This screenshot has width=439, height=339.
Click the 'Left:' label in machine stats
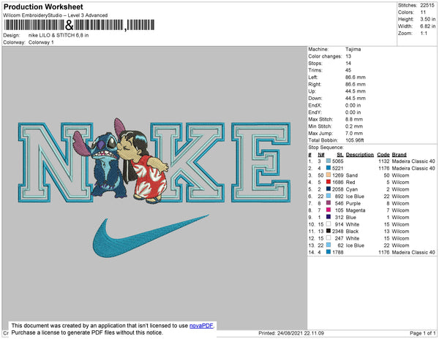tap(312, 77)
